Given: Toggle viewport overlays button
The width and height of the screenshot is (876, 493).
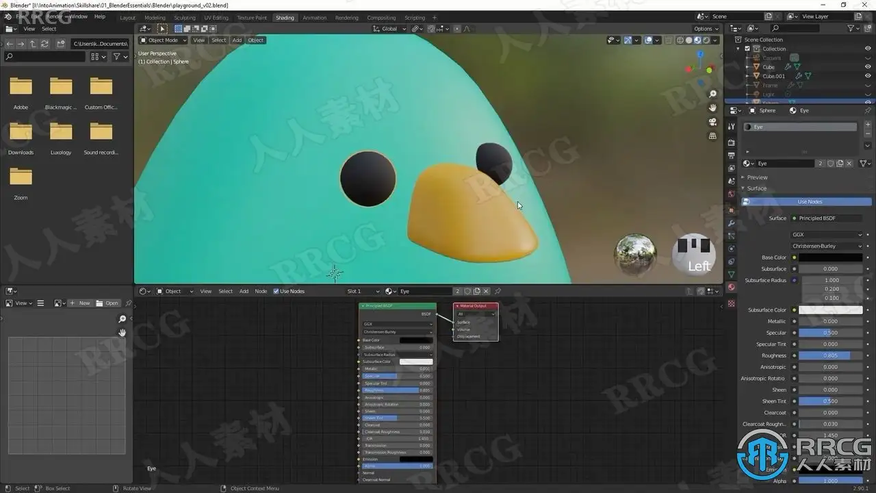Looking at the screenshot, I should [647, 40].
